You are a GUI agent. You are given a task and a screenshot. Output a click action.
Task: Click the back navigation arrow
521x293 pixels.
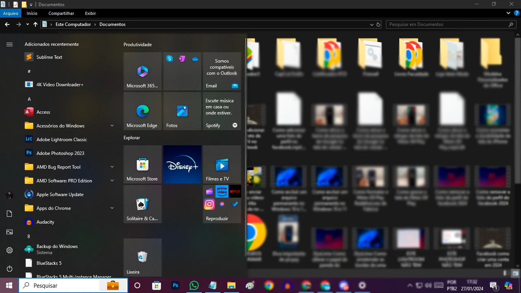coord(7,24)
